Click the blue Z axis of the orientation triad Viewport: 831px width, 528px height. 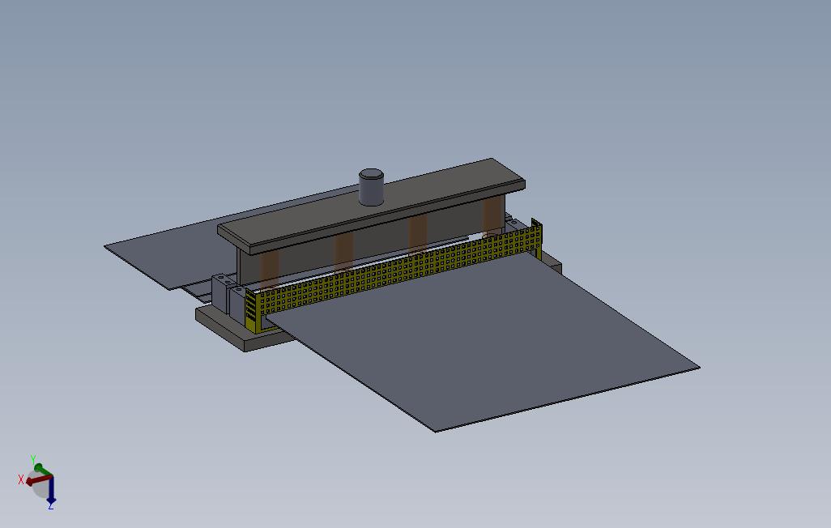51,490
